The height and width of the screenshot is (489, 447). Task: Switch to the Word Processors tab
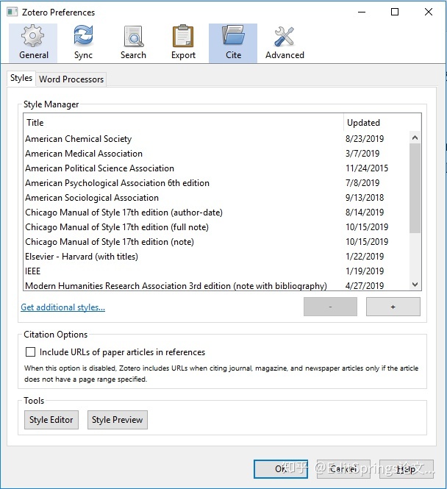point(71,79)
